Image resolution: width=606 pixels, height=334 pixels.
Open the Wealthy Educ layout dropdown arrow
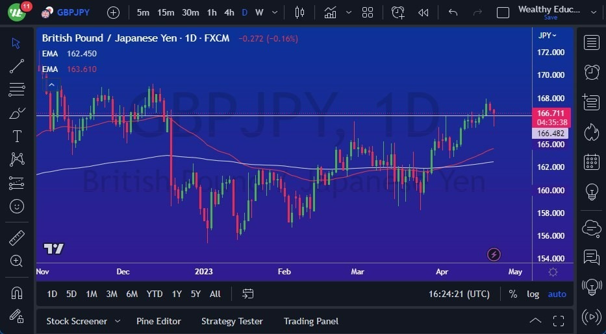point(594,13)
